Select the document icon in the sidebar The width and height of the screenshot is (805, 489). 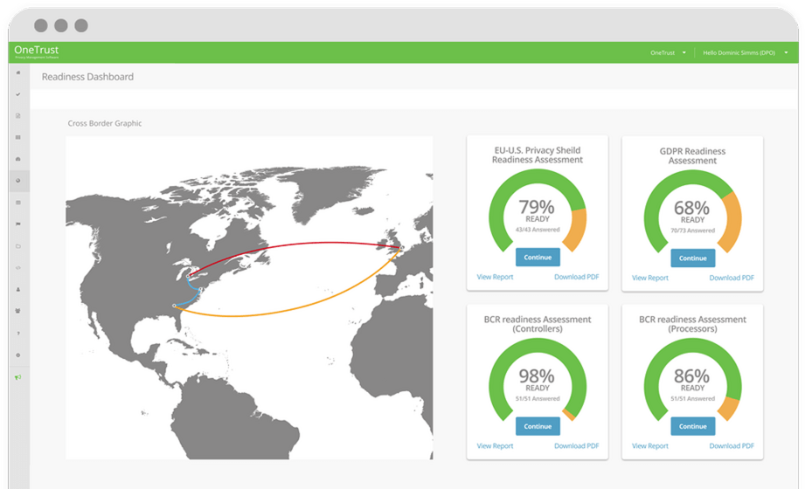(x=18, y=116)
